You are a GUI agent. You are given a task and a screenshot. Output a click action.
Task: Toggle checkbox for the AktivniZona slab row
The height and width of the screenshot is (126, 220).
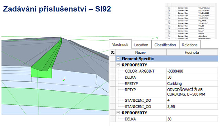[x=169, y=36]
